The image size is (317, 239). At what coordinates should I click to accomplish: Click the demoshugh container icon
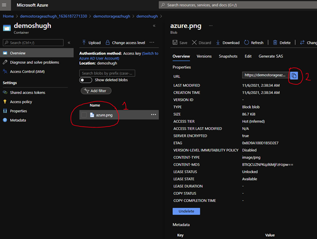(x=7, y=28)
